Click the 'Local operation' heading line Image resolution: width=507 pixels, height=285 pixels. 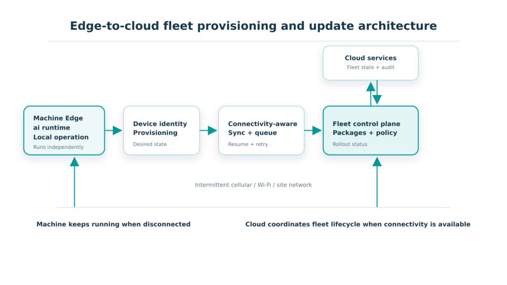pyautogui.click(x=61, y=137)
